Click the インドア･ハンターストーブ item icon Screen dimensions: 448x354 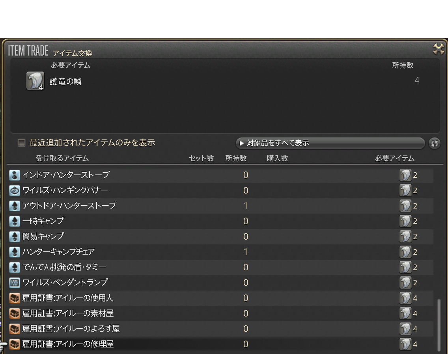pos(15,175)
